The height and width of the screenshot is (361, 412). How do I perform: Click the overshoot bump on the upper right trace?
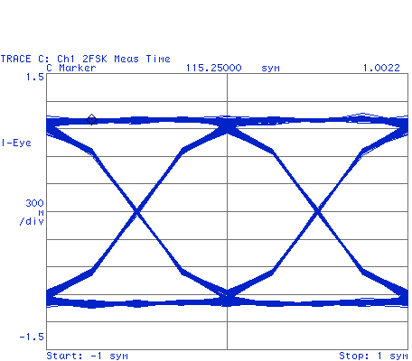pyautogui.click(x=362, y=116)
